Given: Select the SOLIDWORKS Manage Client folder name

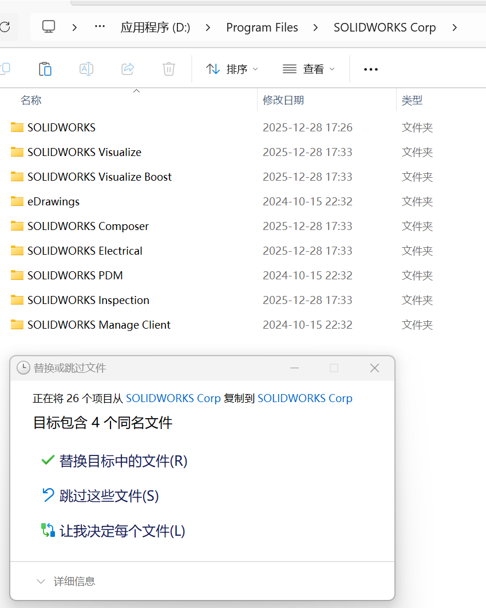Looking at the screenshot, I should click(98, 325).
